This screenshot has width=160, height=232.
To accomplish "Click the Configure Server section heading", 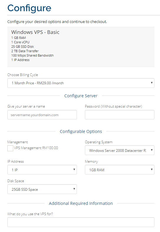I will pyautogui.click(x=81, y=96).
